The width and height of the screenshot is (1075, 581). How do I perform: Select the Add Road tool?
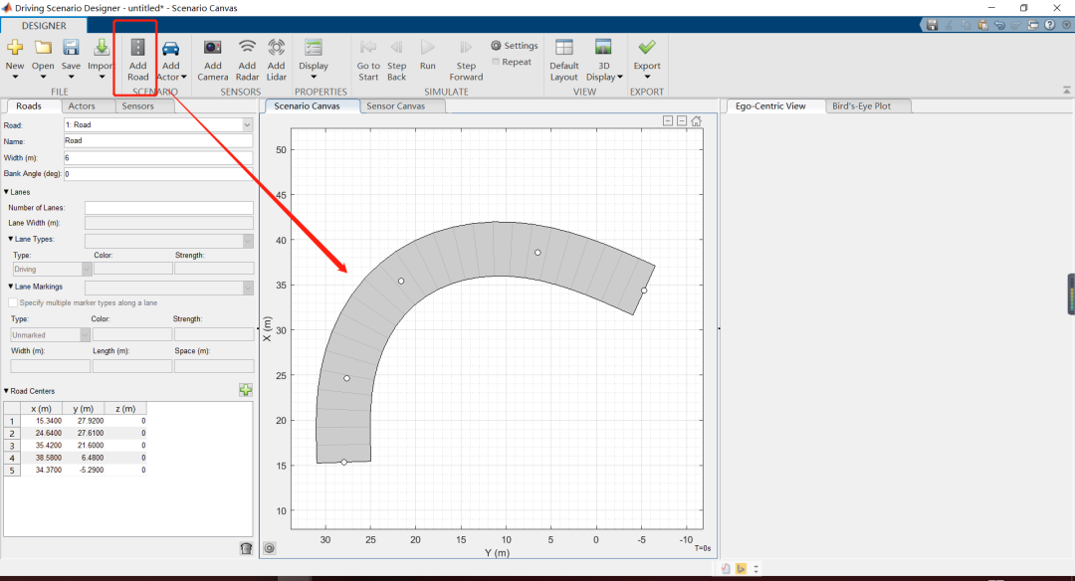pos(137,48)
